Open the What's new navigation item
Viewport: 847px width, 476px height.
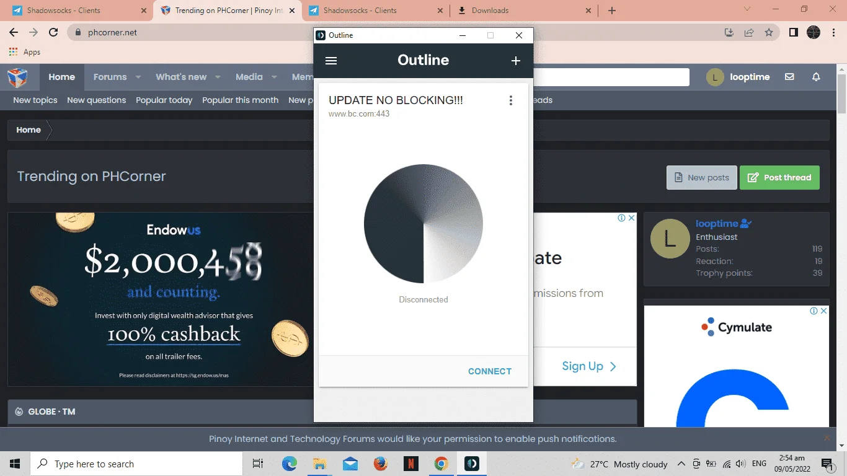181,77
